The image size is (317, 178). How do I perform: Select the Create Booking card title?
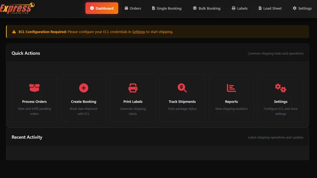pos(84,102)
